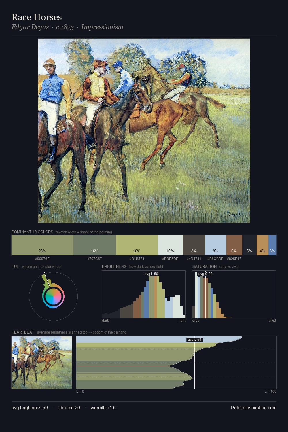Click the Race Horses title
Image resolution: width=288 pixels, height=432 pixels.
37,17
